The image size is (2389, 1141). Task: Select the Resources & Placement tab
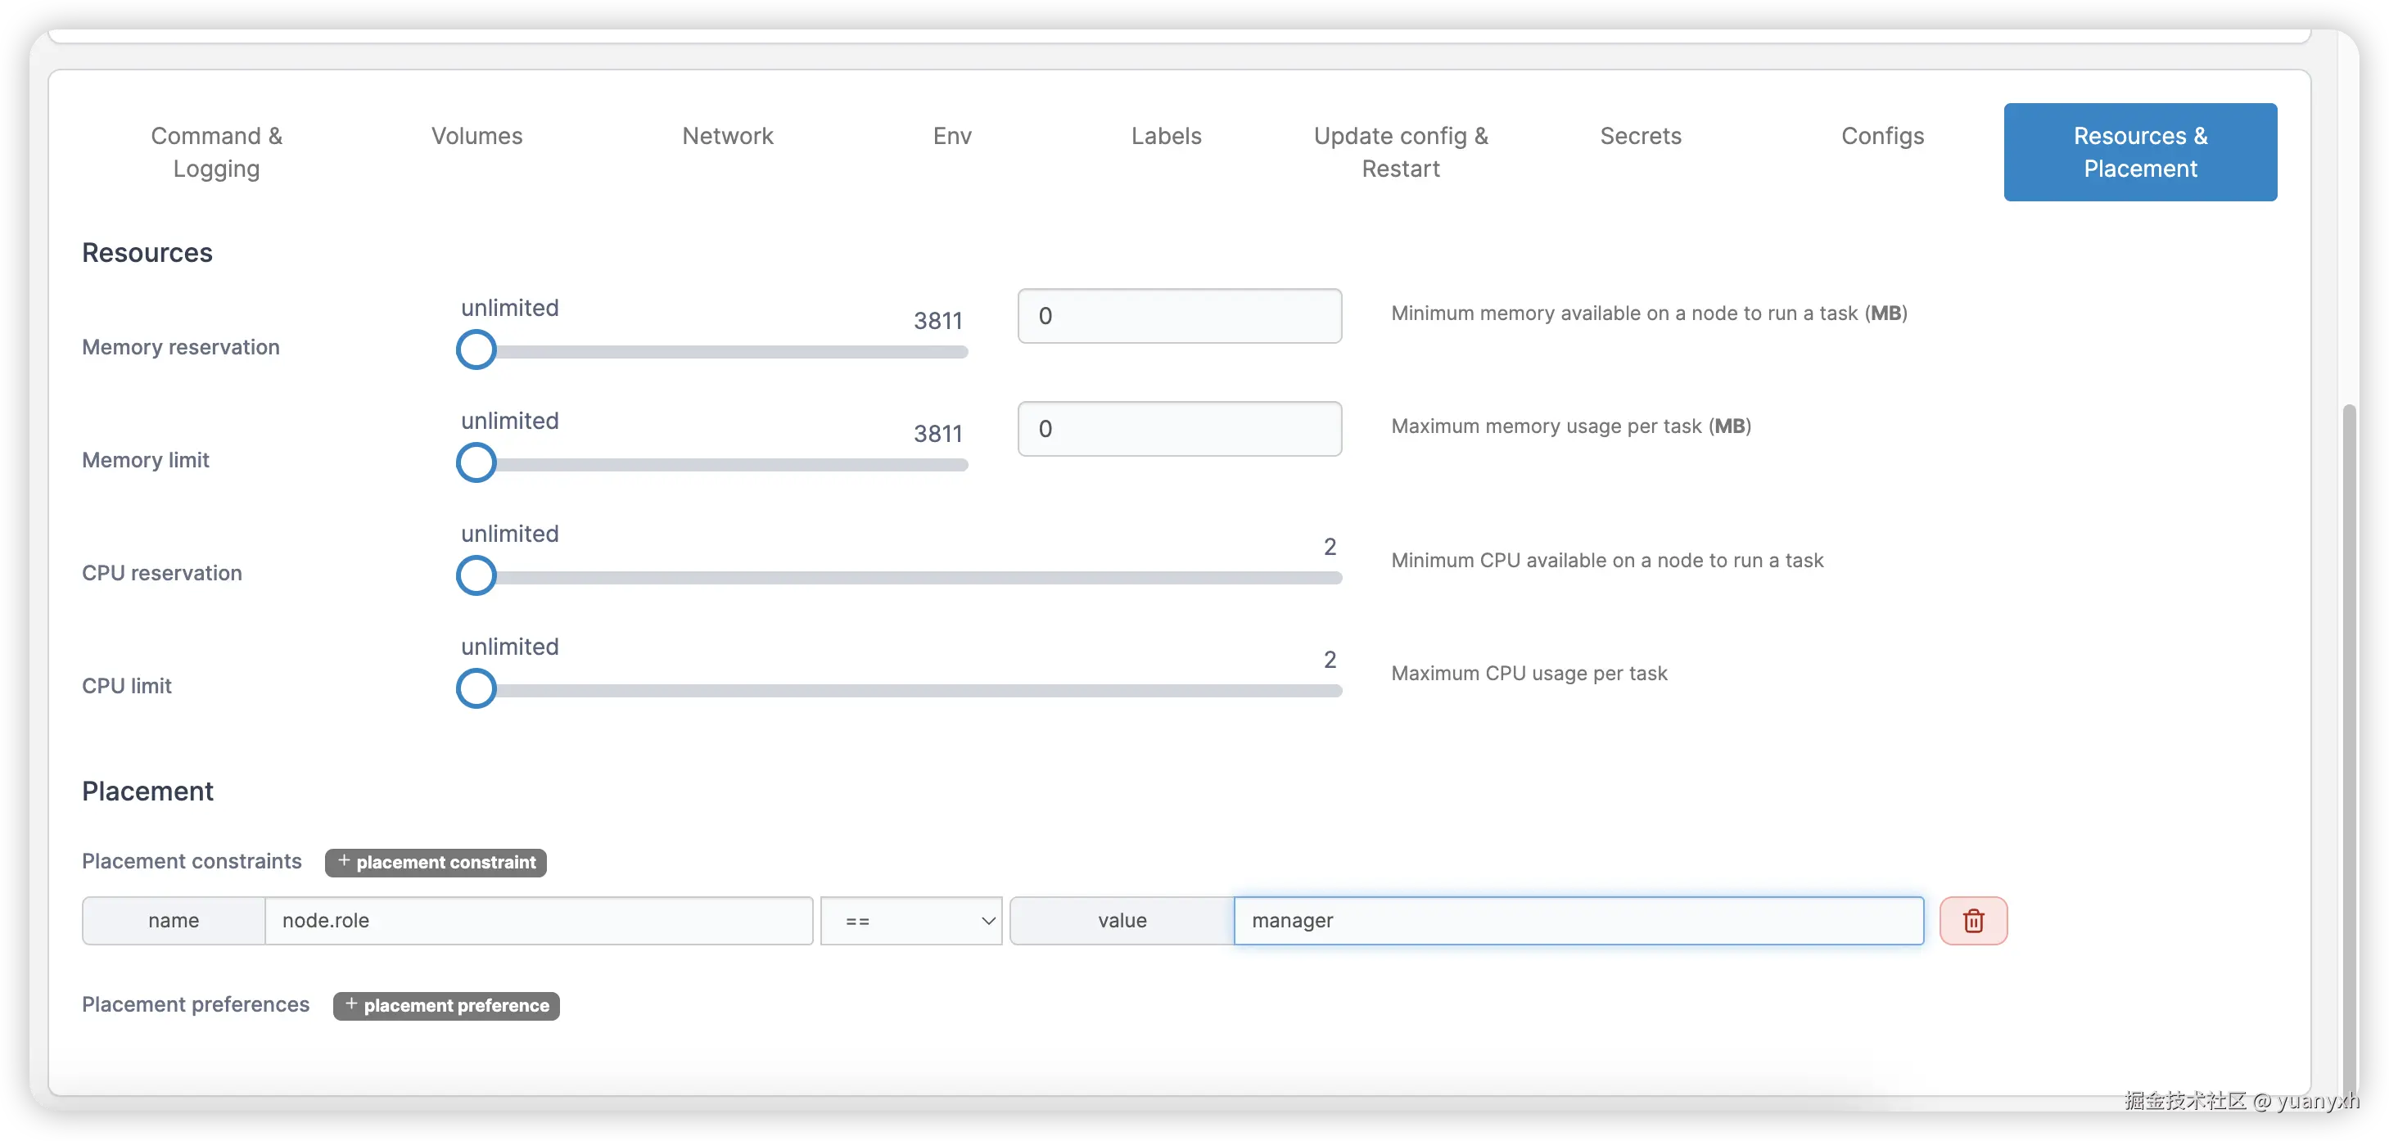click(2139, 152)
